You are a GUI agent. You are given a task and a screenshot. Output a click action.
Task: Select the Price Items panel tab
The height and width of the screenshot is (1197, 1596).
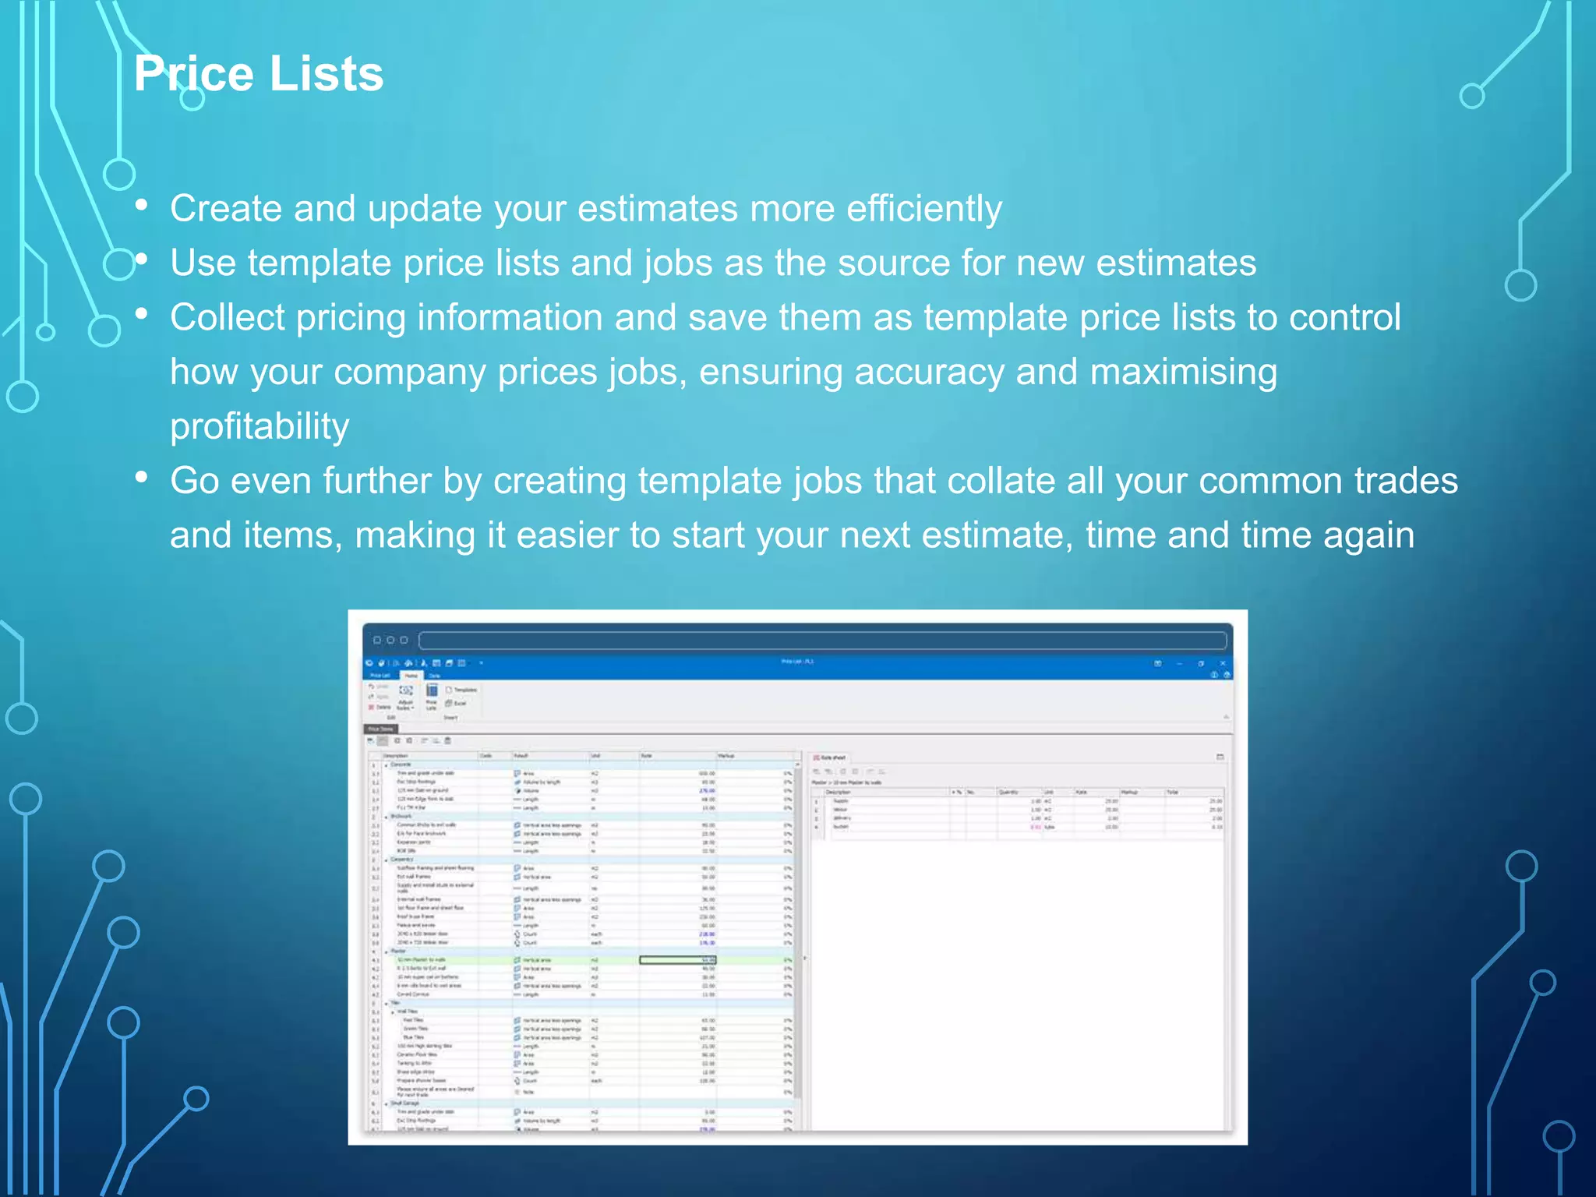(x=380, y=729)
